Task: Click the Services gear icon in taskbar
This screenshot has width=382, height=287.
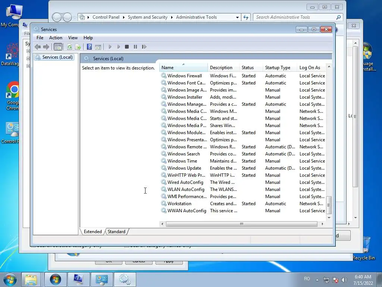Action: click(x=125, y=280)
